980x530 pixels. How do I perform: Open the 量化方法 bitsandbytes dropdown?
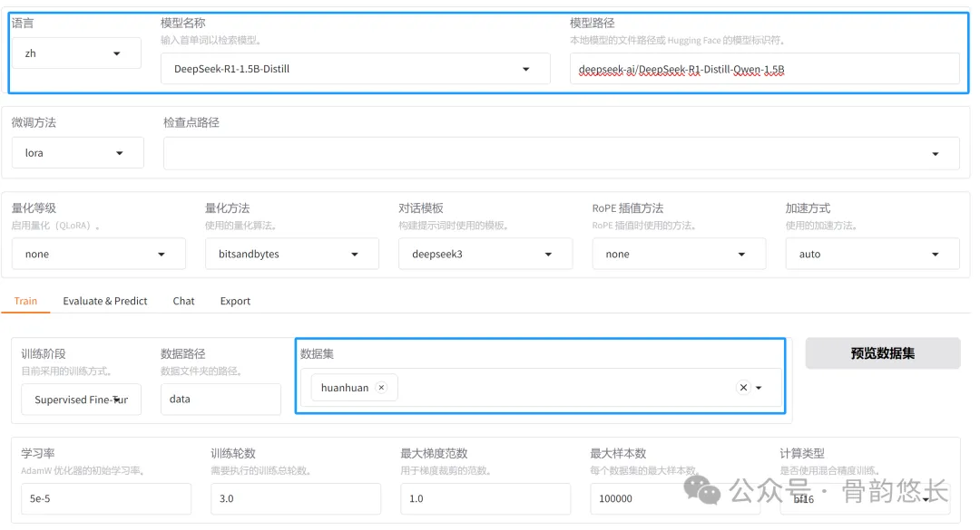point(292,254)
